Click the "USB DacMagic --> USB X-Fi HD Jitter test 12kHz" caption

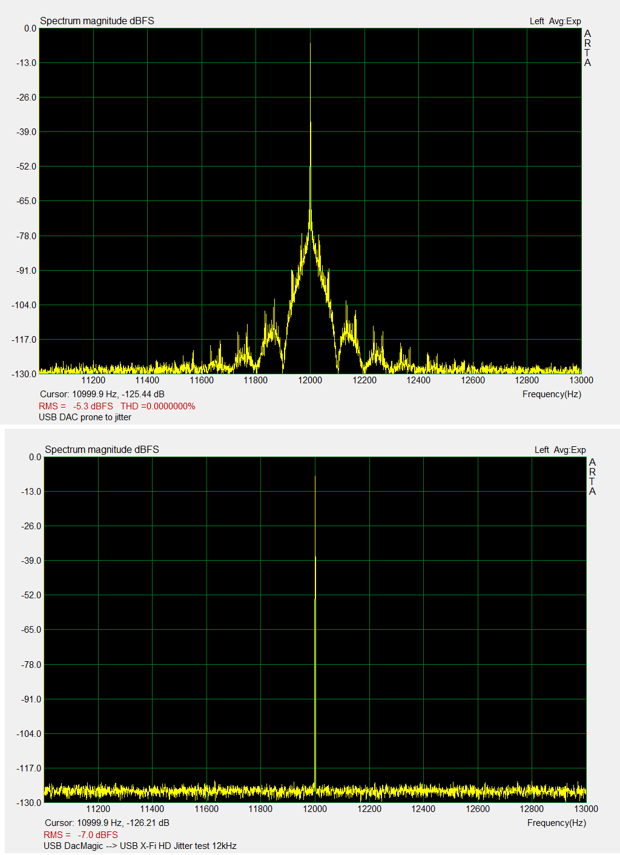click(x=140, y=846)
